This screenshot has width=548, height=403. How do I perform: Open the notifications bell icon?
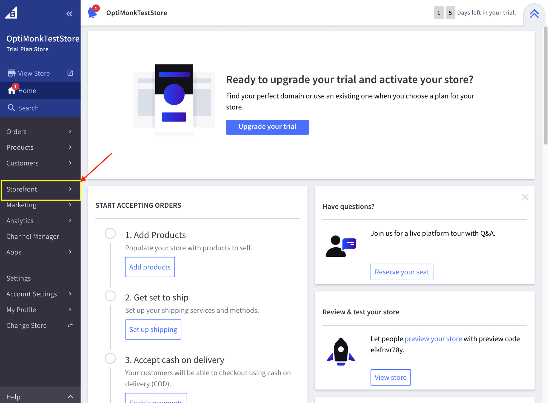point(93,13)
